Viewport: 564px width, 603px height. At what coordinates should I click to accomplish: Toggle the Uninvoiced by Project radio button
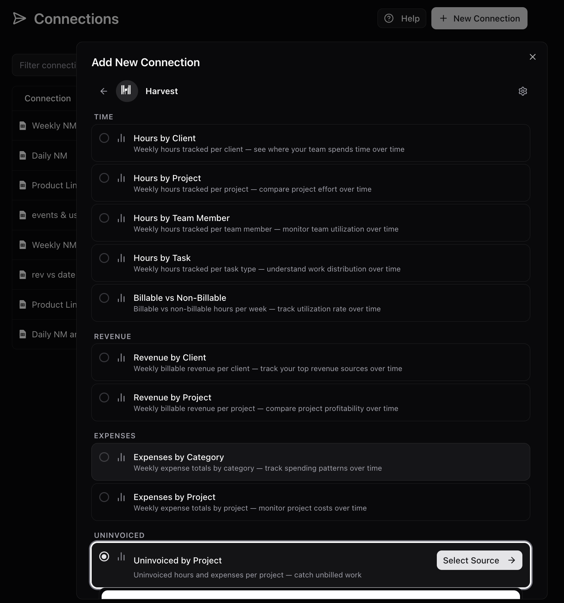[104, 557]
